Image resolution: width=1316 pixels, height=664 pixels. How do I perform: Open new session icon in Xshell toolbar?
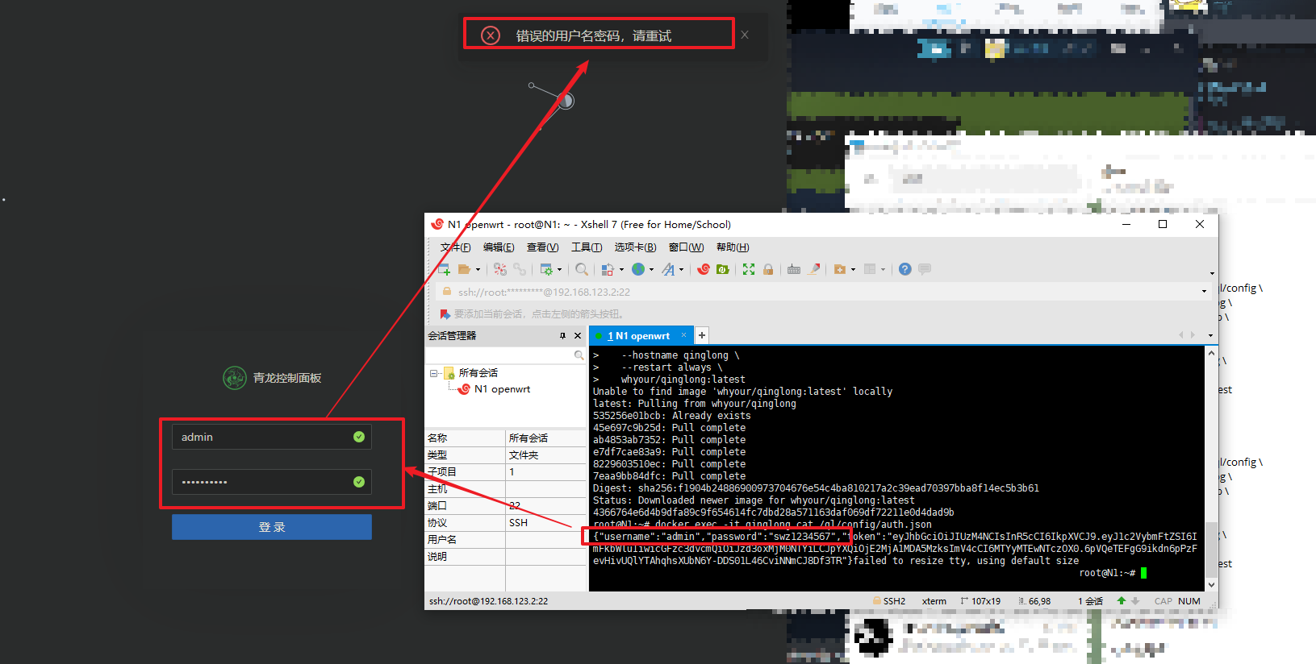pyautogui.click(x=444, y=269)
